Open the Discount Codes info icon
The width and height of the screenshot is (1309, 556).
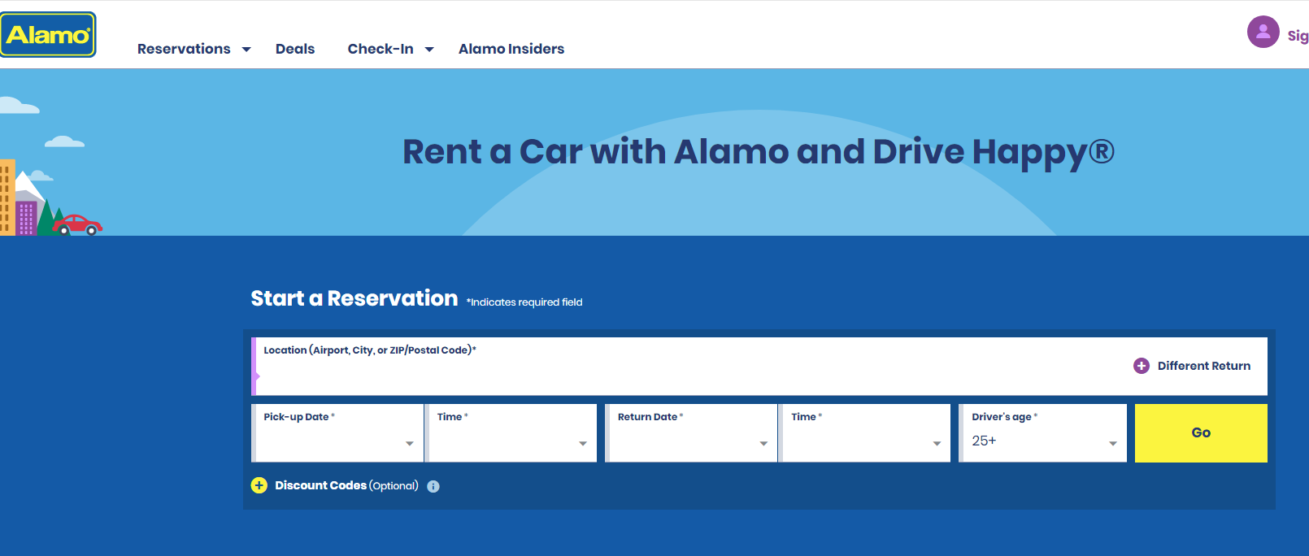coord(433,486)
